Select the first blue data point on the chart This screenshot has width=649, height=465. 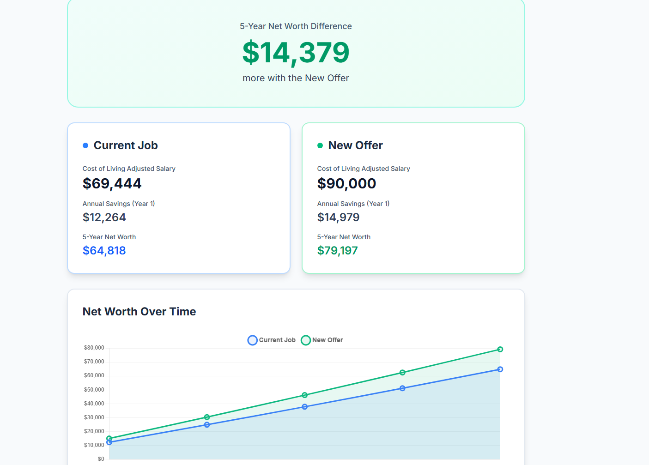coord(109,442)
